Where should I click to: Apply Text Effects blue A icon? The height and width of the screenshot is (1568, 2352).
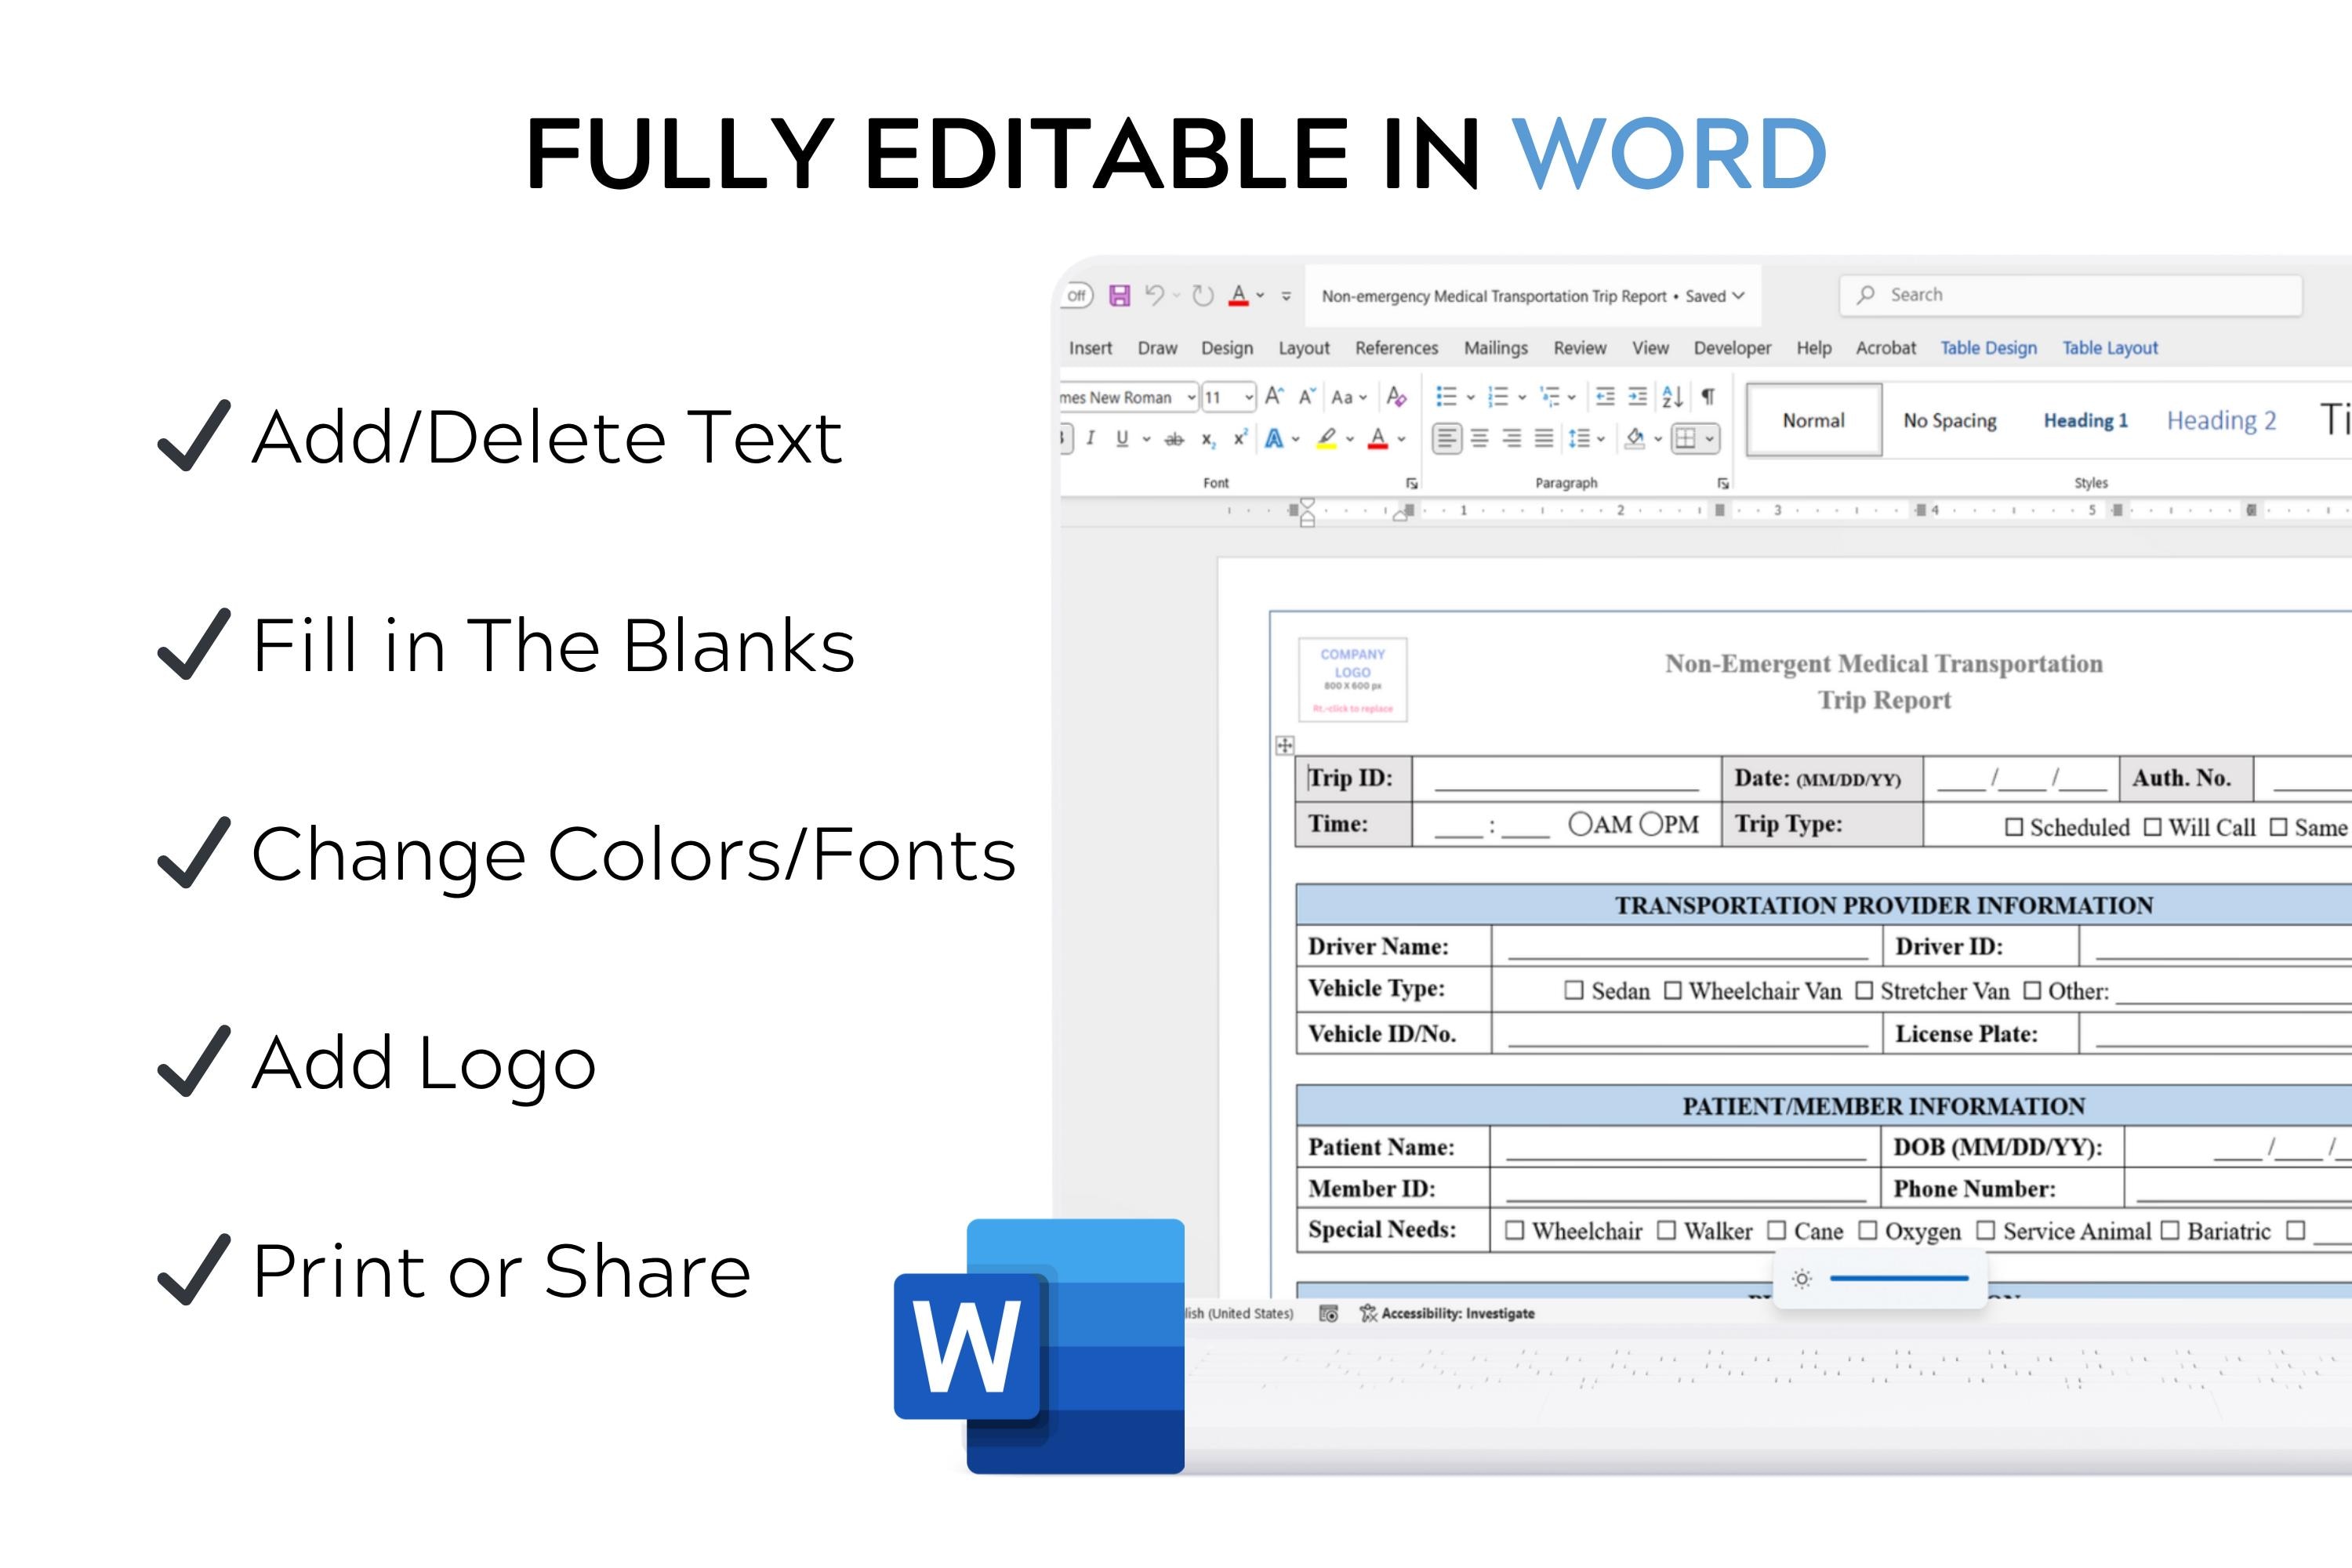tap(1274, 438)
